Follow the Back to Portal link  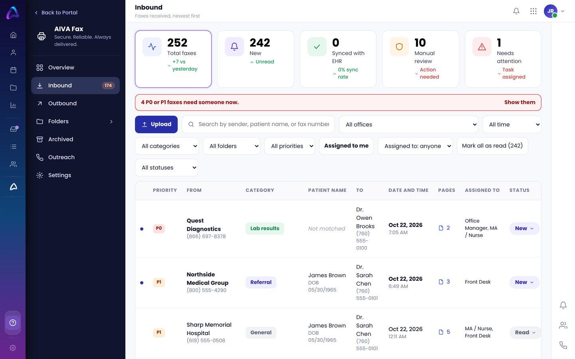(56, 13)
